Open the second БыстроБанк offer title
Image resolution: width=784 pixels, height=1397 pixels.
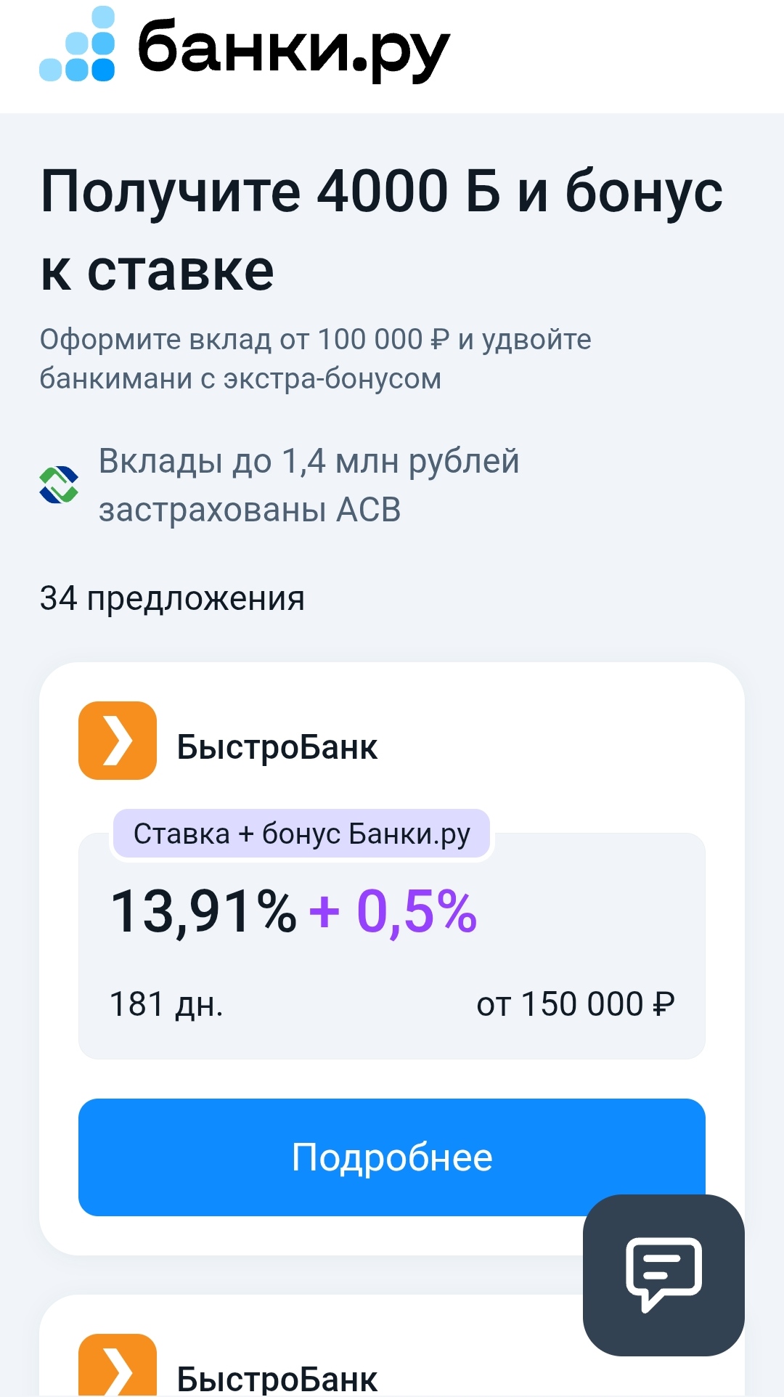(x=277, y=1378)
